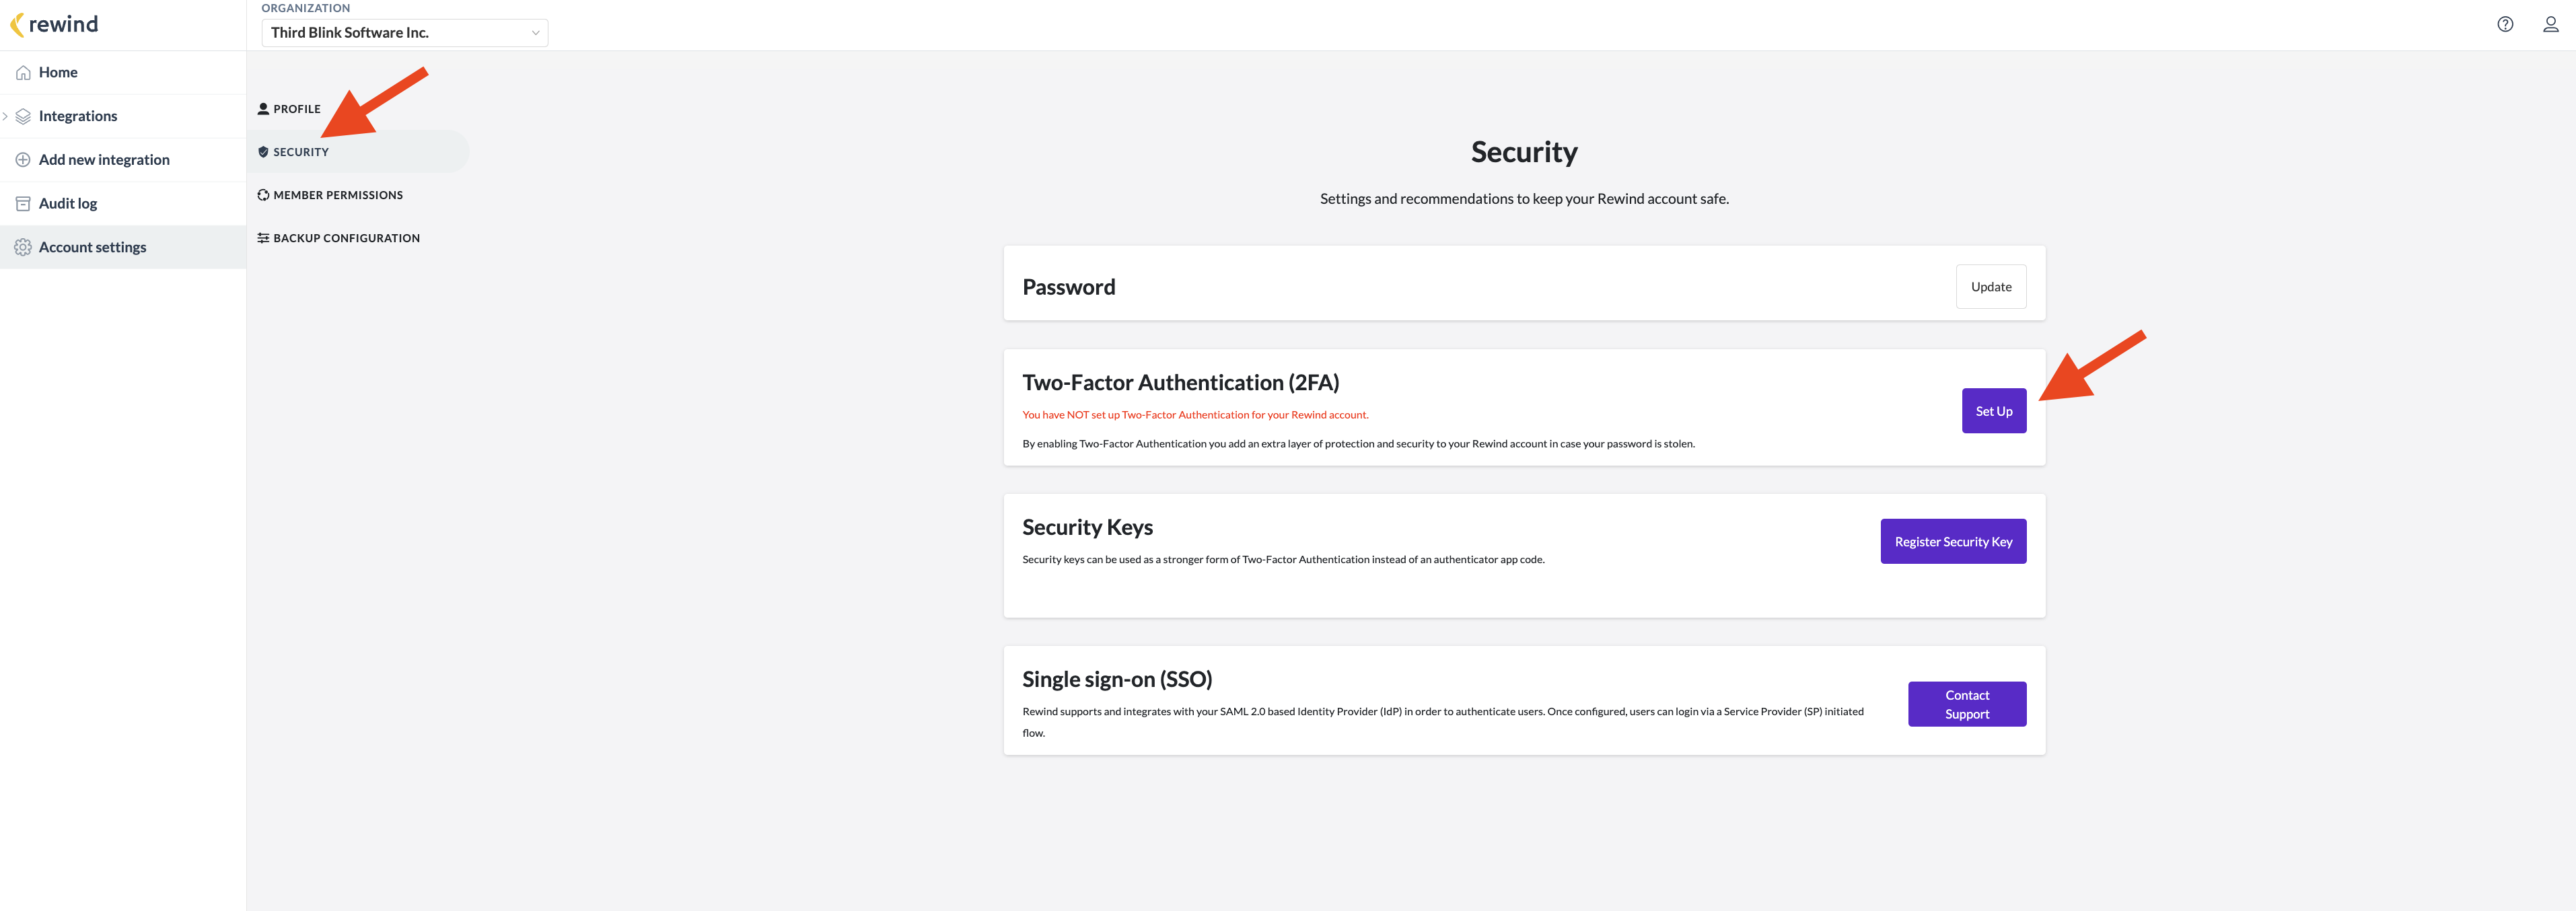Expand the Integrations sidebar chevron

[x=5, y=116]
